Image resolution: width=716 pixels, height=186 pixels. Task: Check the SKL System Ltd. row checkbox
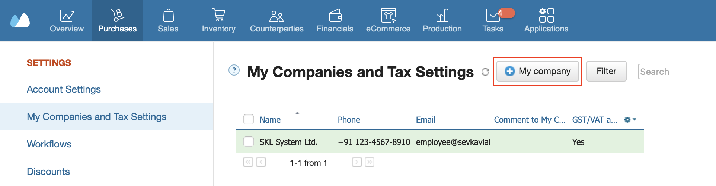coord(249,142)
